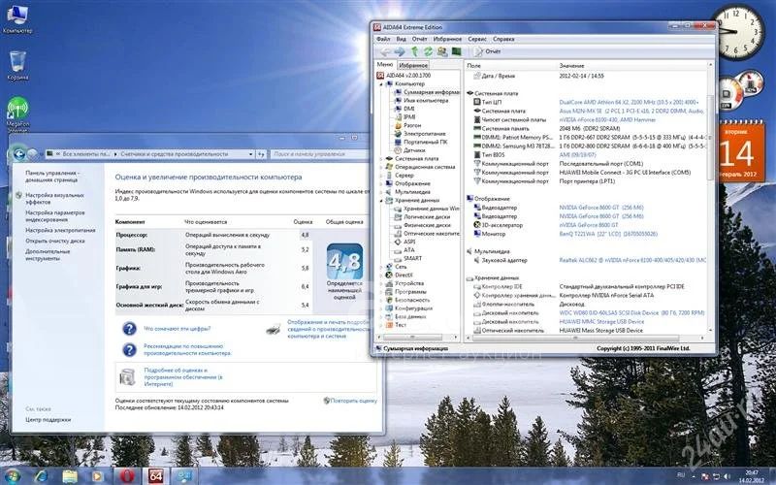Open Windows Explorer folder icon on taskbar

point(70,476)
